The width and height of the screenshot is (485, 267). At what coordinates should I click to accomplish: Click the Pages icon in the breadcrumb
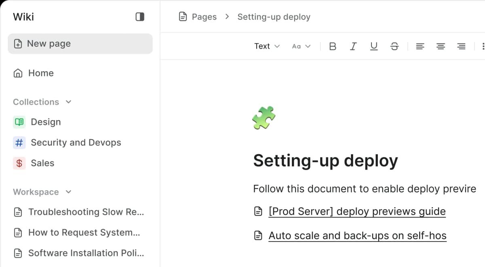pos(183,17)
